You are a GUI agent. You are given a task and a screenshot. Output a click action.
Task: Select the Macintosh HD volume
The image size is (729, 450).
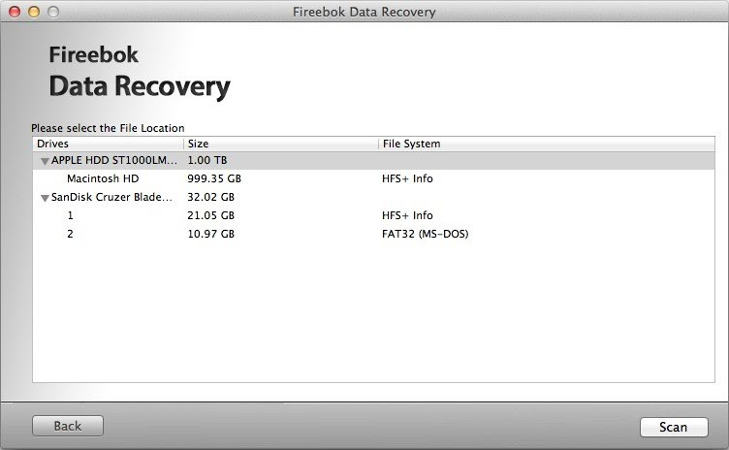(373, 178)
